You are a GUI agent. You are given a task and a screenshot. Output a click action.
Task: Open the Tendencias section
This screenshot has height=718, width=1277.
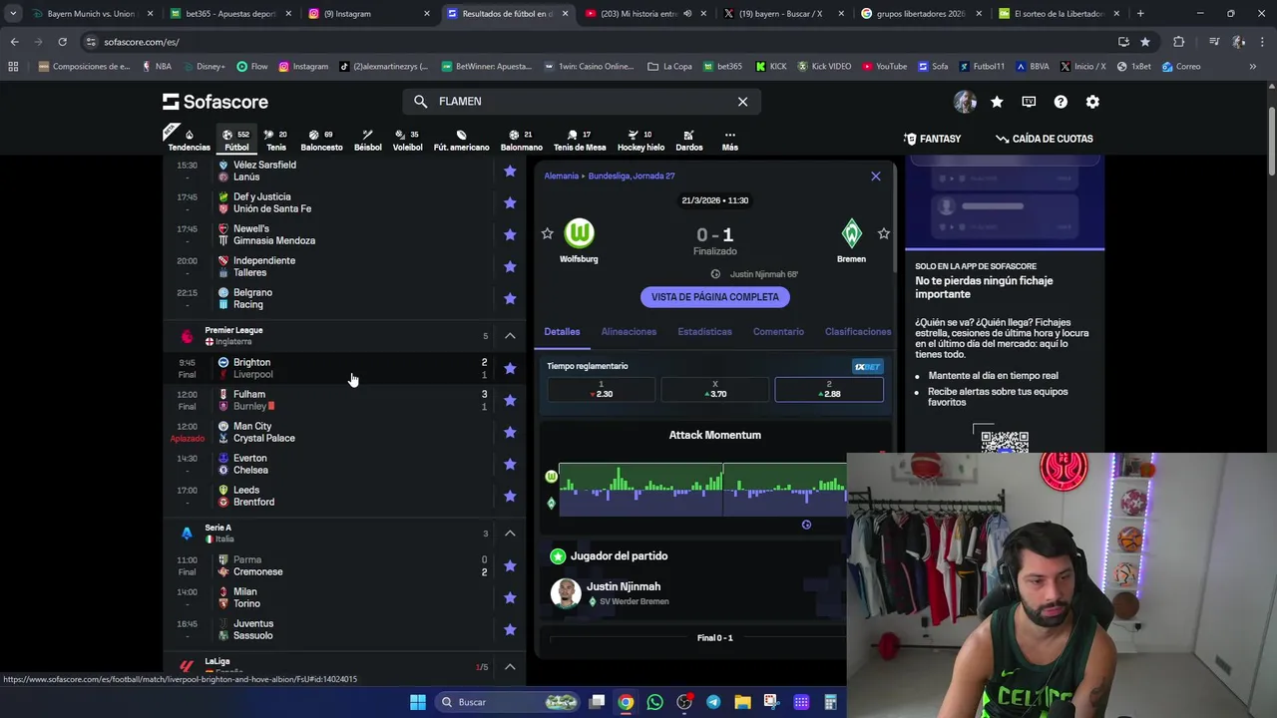click(x=189, y=140)
